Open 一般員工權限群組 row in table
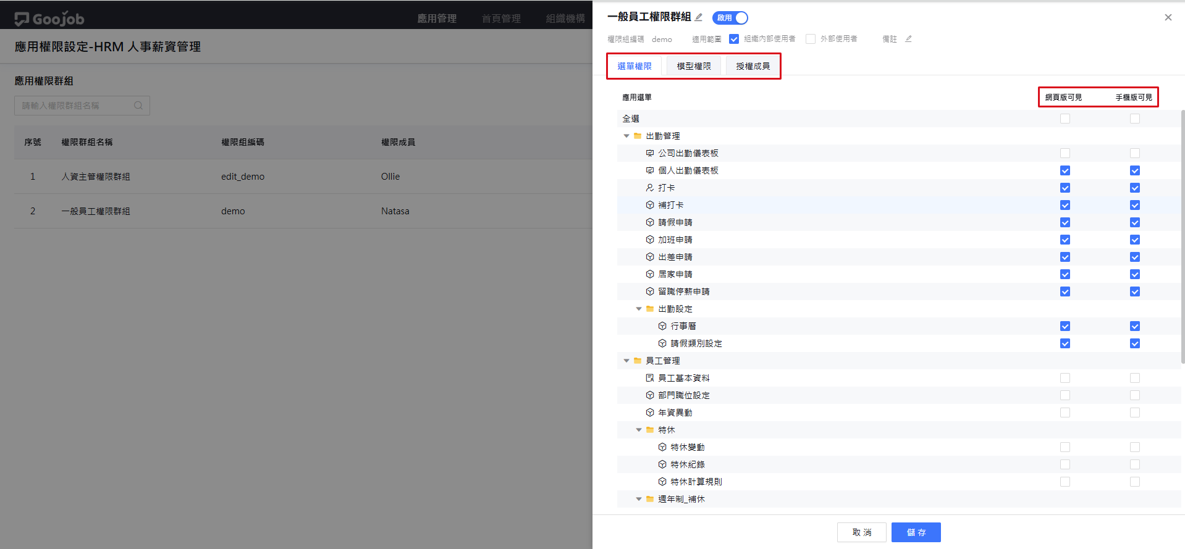 point(303,211)
